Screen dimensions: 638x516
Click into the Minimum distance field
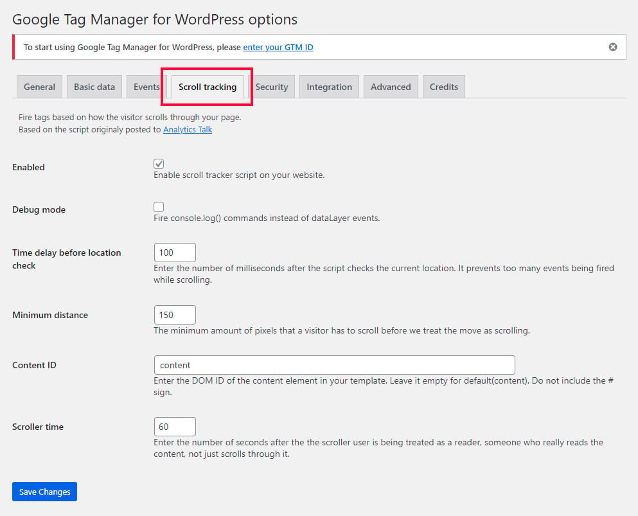pos(175,315)
